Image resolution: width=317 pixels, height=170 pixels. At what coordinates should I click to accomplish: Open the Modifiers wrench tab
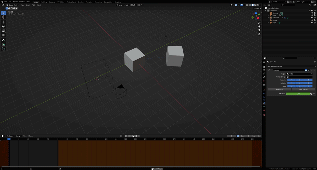coord(264,93)
